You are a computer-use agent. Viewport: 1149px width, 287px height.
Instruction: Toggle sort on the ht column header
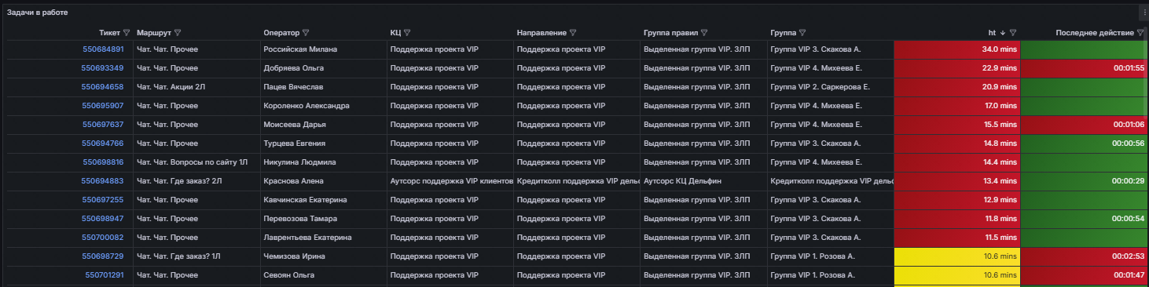(x=993, y=33)
